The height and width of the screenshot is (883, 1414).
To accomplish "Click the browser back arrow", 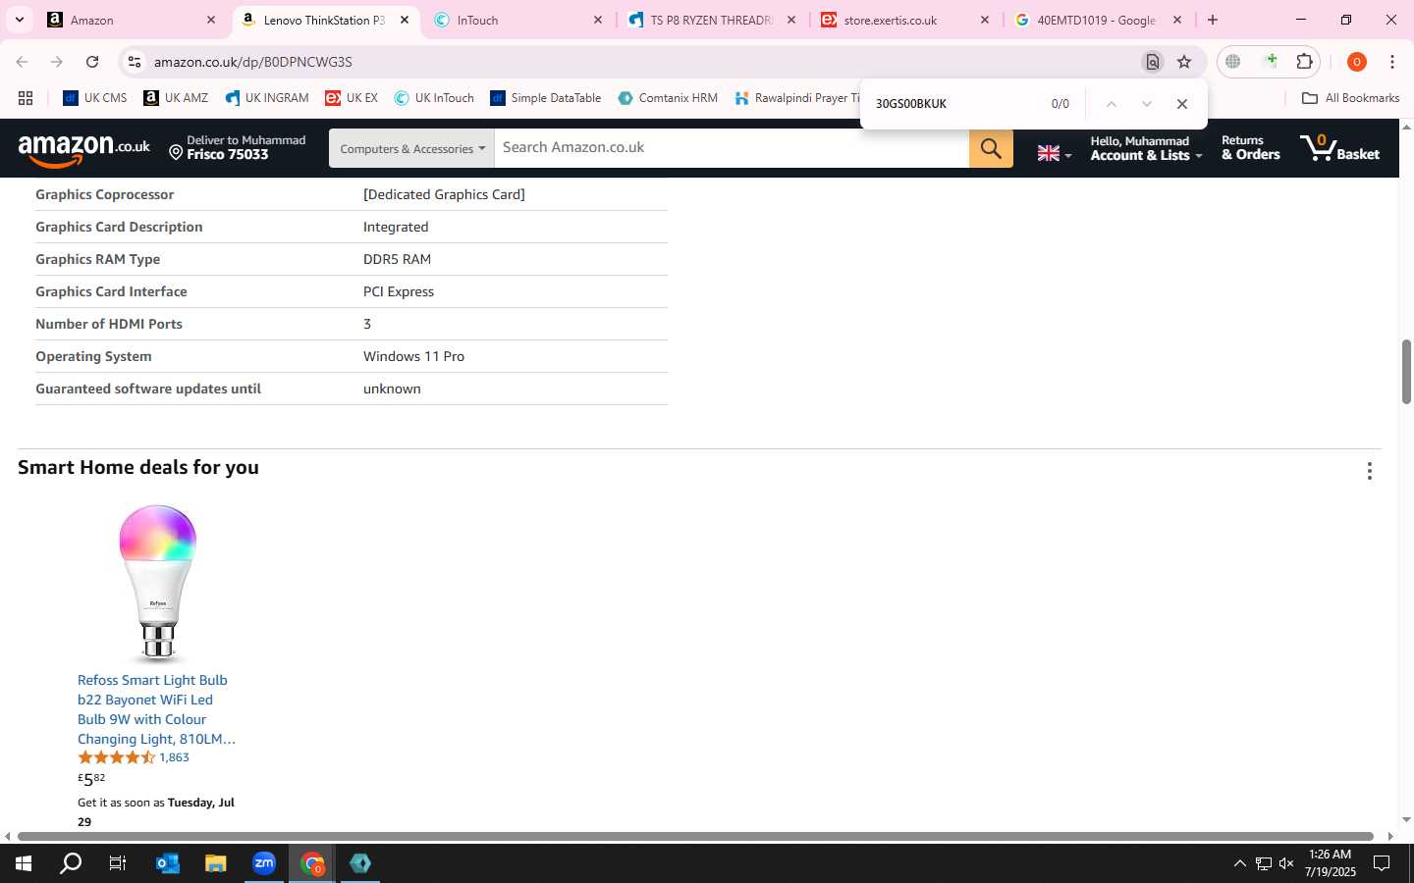I will coord(22,62).
